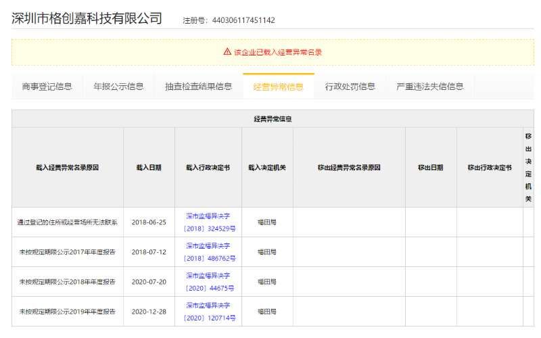
Task: Select the date cell 2018-06-25
Action: tap(149, 222)
